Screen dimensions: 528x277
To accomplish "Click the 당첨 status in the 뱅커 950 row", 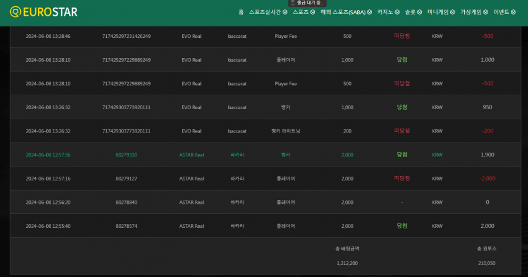I will 402,107.
